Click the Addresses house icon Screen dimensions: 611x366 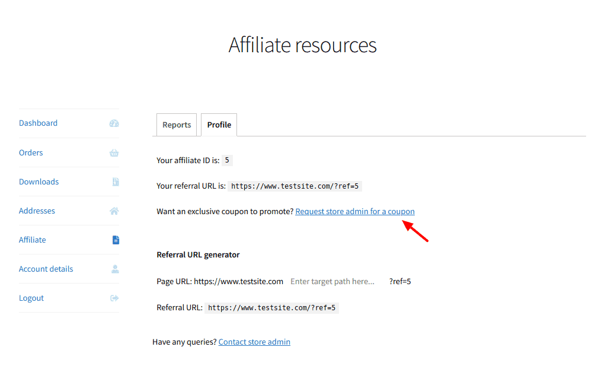pos(114,211)
